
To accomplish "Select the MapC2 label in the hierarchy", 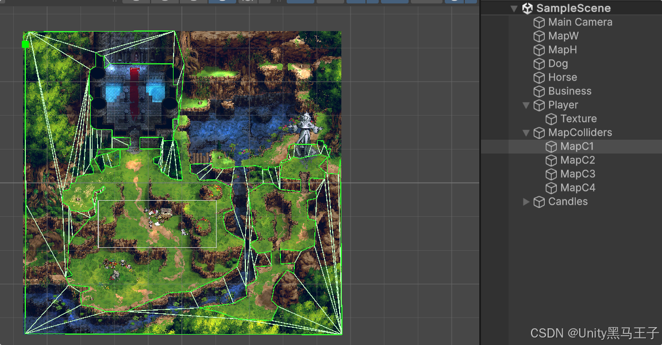I will [x=578, y=160].
